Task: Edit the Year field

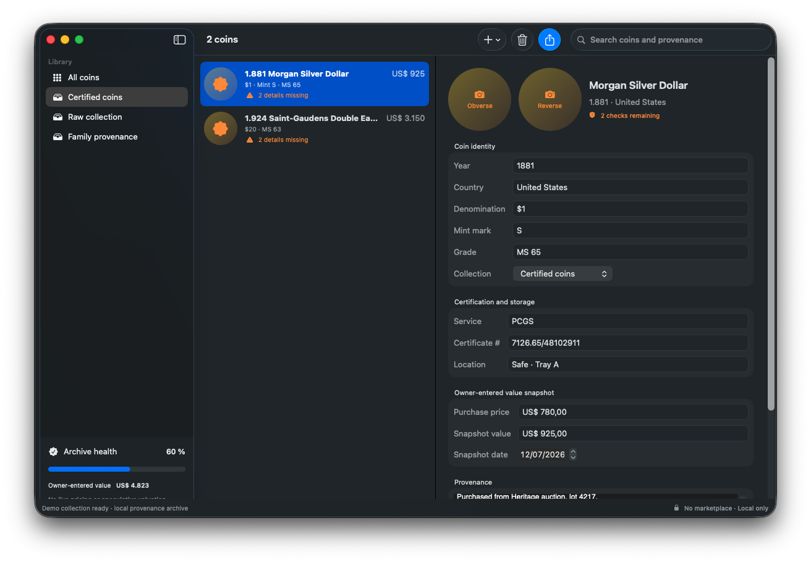Action: (x=631, y=165)
